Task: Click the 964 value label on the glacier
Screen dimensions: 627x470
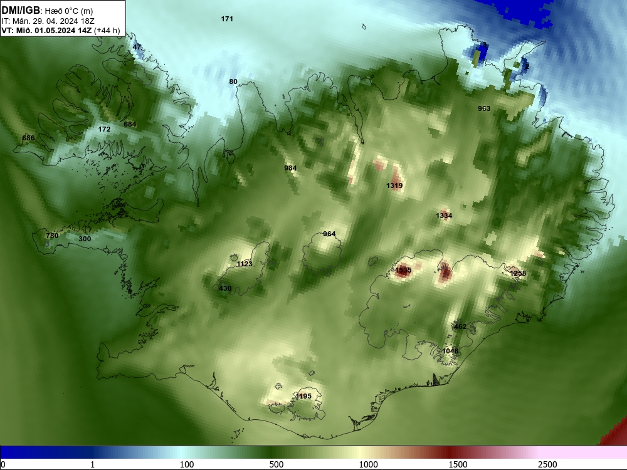Action: pyautogui.click(x=329, y=234)
